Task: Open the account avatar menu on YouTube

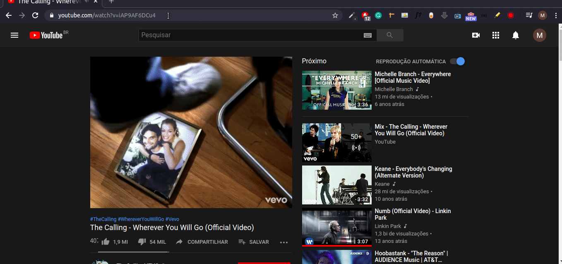Action: click(539, 35)
